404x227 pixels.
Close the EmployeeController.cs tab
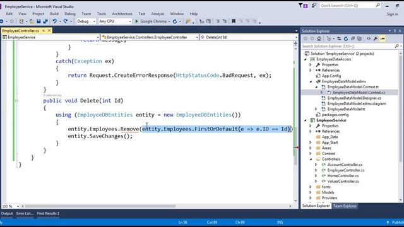click(x=49, y=31)
